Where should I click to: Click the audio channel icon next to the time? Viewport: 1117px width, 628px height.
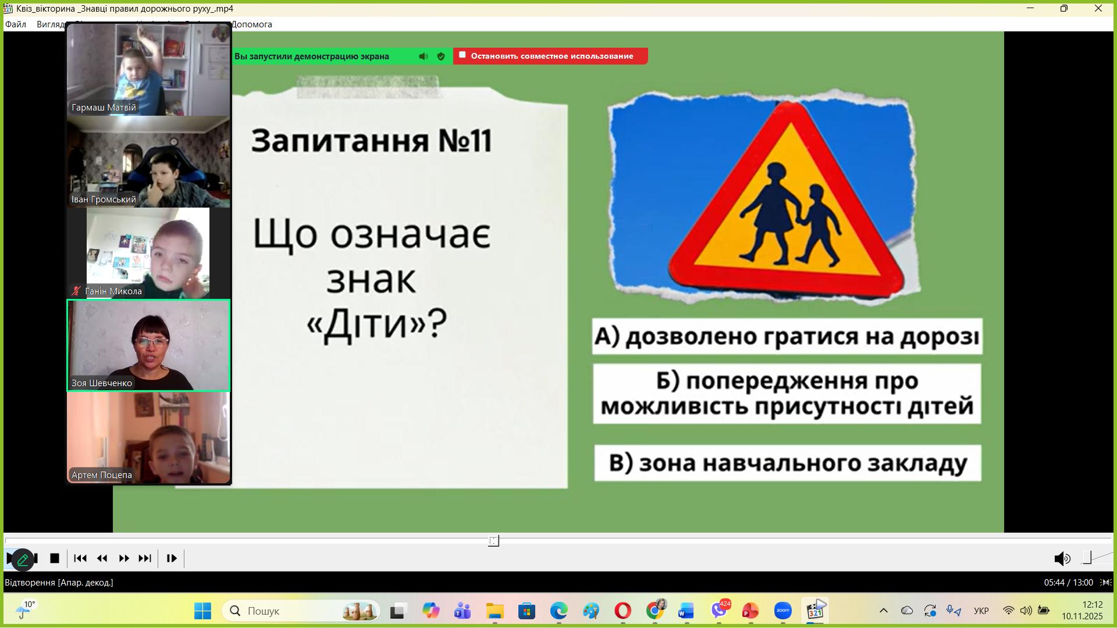coord(1106,582)
